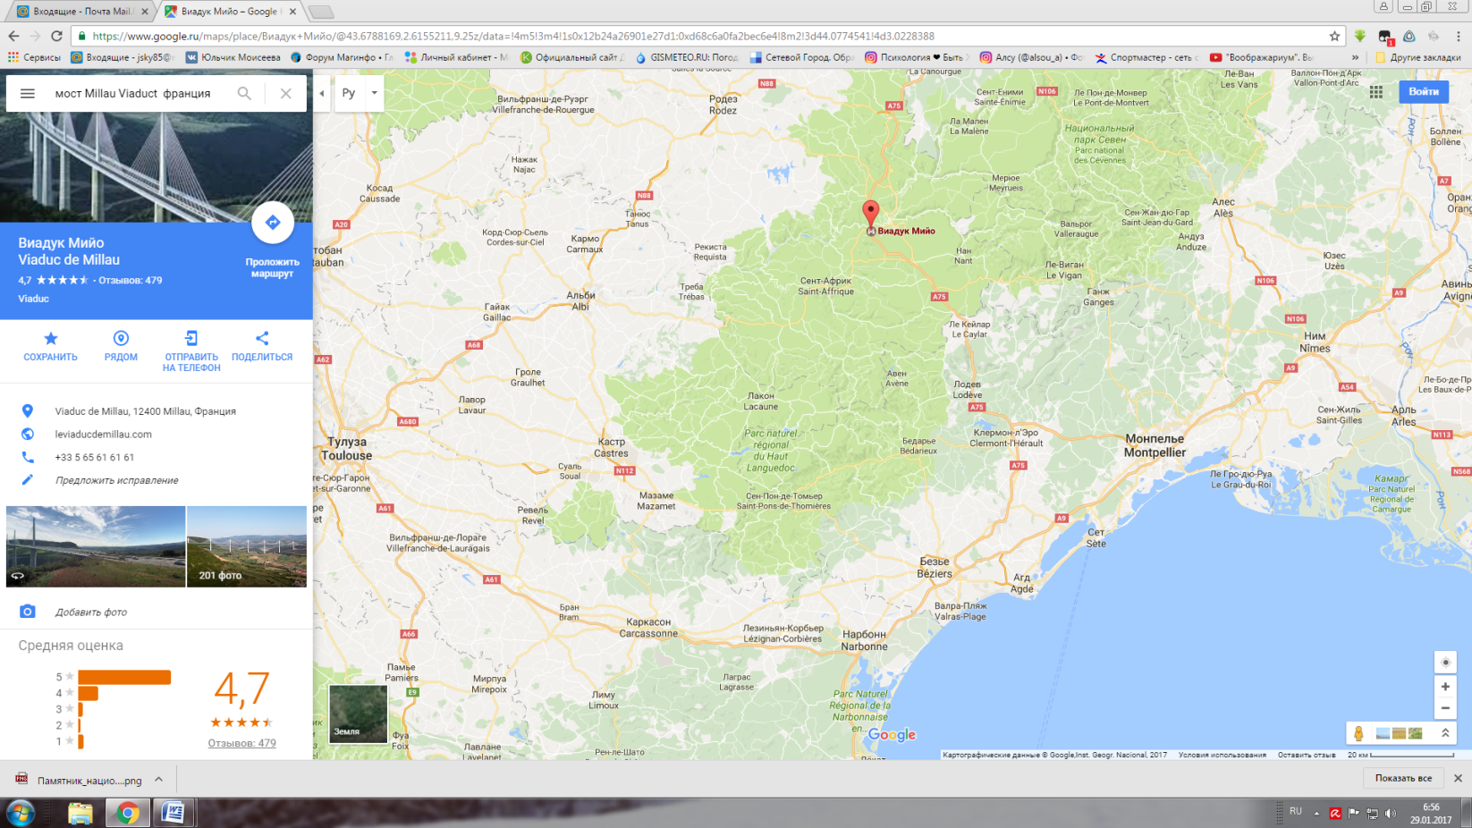Open the Форум Магинфо bookmark

click(x=342, y=57)
